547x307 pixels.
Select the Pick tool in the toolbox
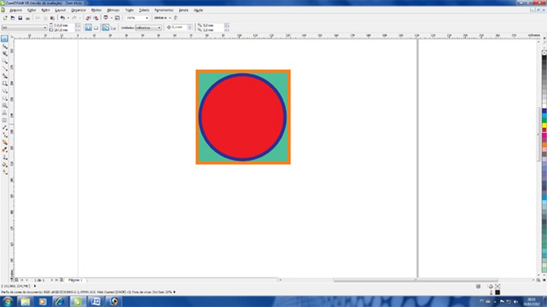4,39
